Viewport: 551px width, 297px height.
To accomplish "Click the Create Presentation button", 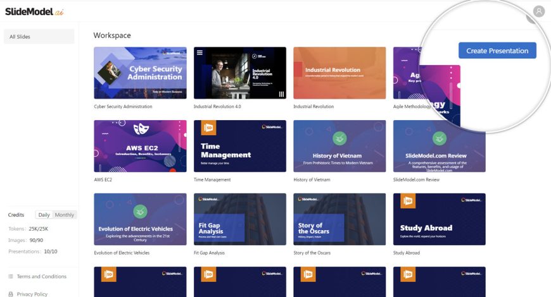I will pos(497,51).
